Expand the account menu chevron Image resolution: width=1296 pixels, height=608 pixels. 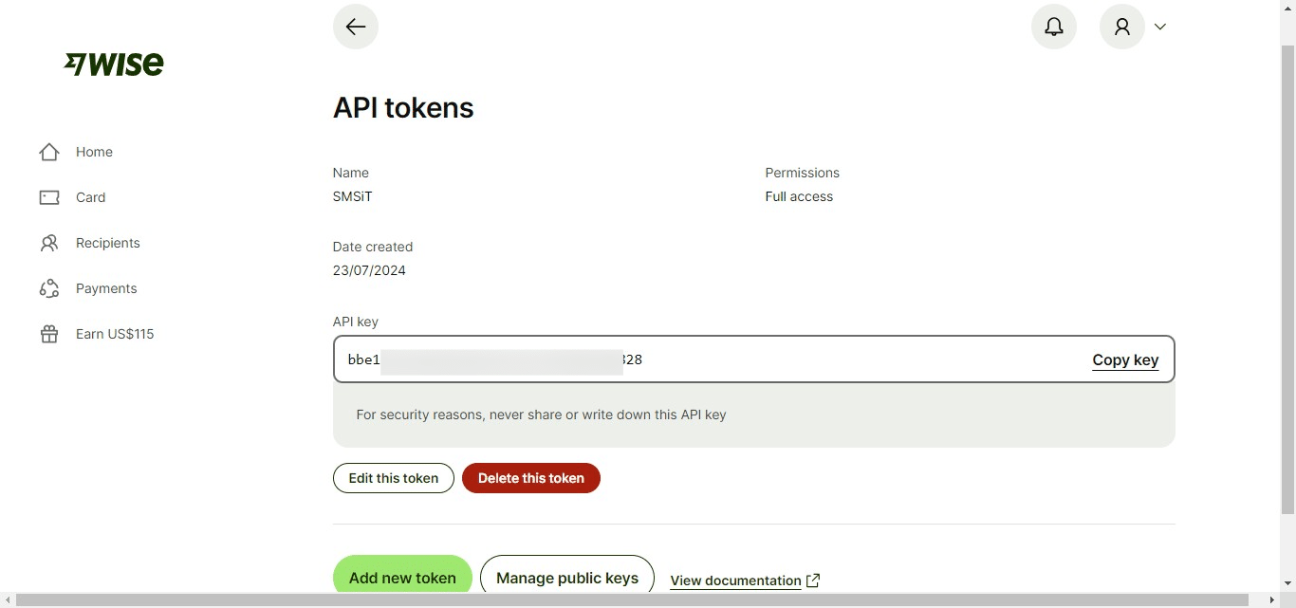(x=1159, y=27)
